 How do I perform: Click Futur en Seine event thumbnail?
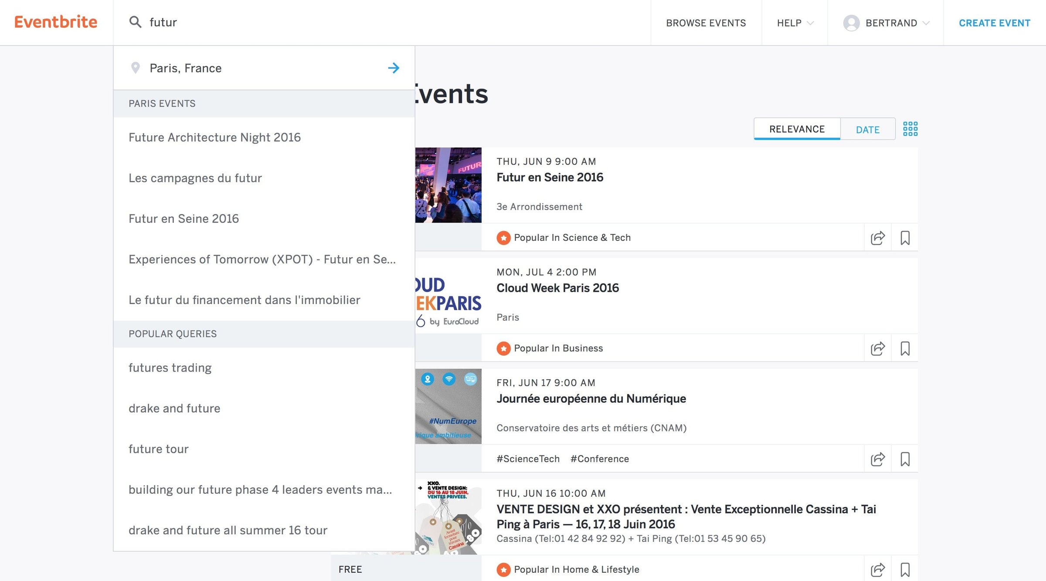coord(448,185)
